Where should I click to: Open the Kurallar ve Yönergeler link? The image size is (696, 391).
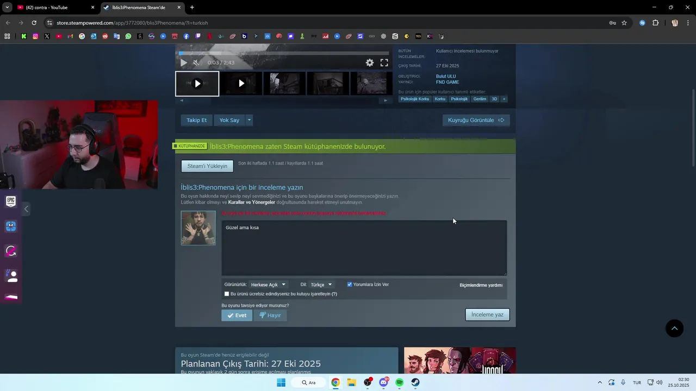tap(252, 202)
